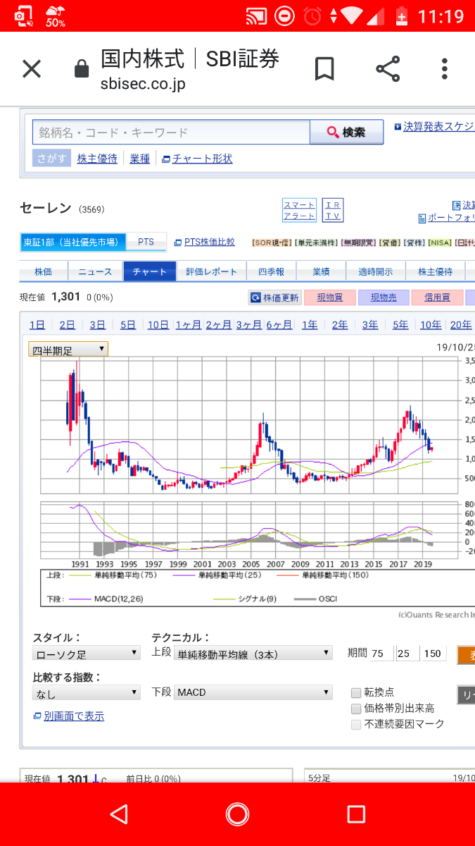Viewport: 475px width, 846px height.
Task: Select the 10年 chart period link
Action: pos(431,324)
